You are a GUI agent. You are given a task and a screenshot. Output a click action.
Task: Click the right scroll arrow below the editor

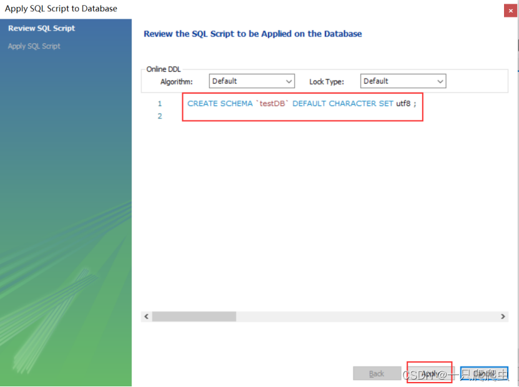pos(504,316)
